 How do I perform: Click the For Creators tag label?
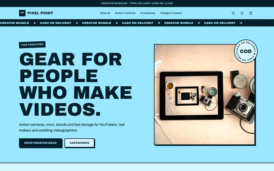[32, 45]
